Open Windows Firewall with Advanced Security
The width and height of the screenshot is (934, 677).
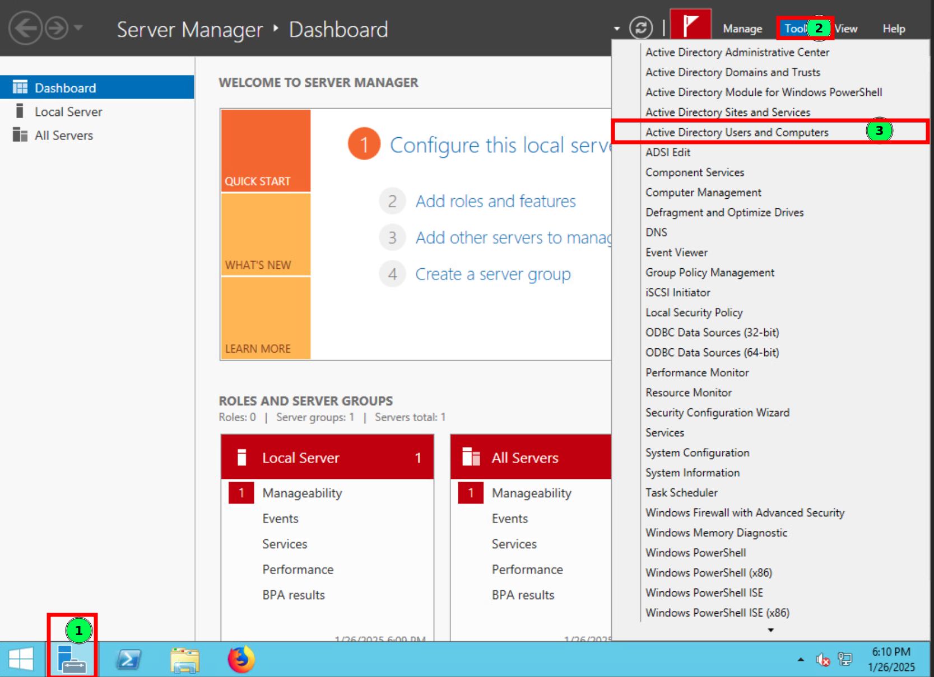tap(771, 513)
